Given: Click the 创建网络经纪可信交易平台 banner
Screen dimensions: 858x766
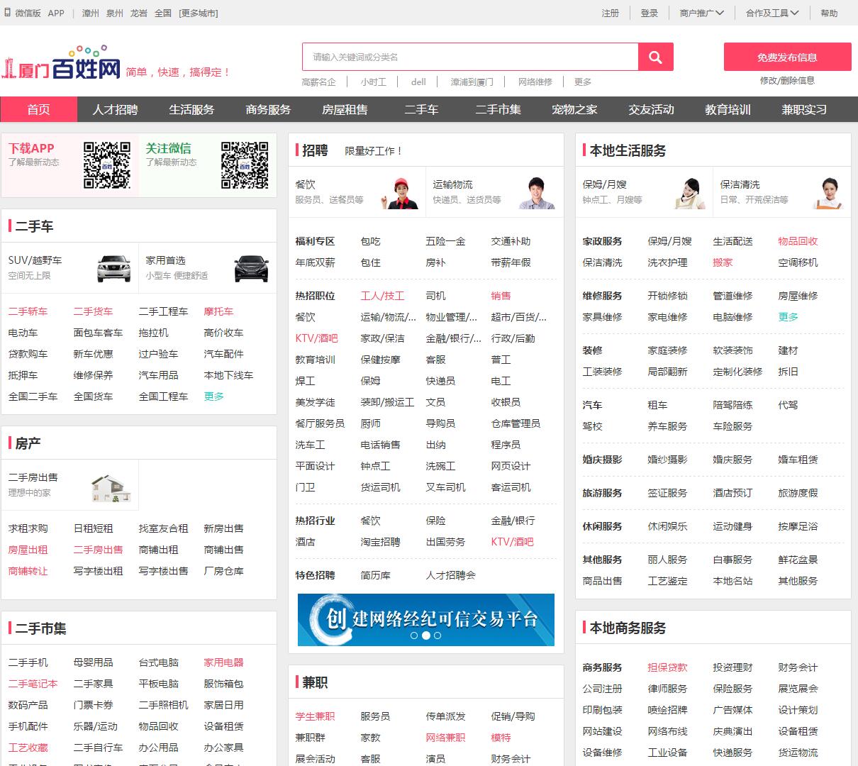Looking at the screenshot, I should pyautogui.click(x=426, y=620).
